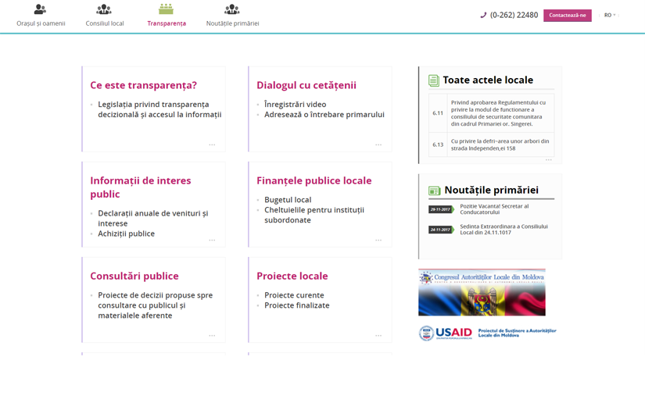Expand the Finanțele publice locale card ellipsis
645x410 pixels.
(378, 240)
